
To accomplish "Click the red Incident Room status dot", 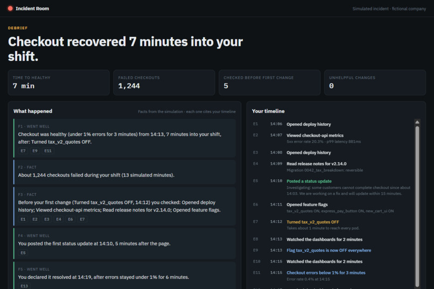I will 10,8.
